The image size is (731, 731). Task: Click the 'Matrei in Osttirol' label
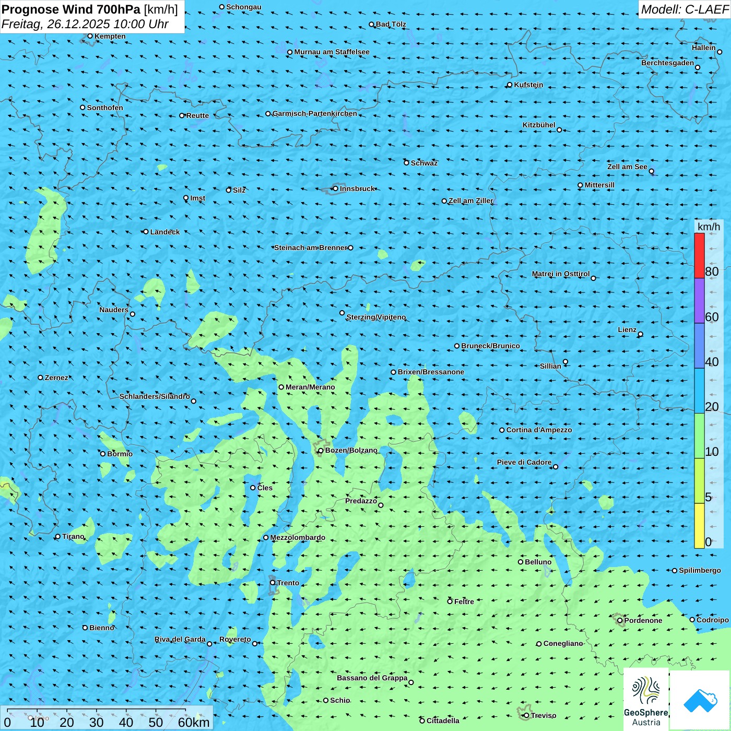click(561, 274)
